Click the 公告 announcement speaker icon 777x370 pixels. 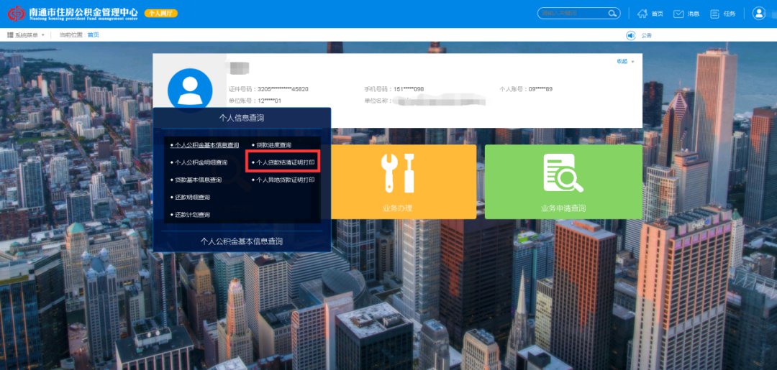click(x=631, y=35)
